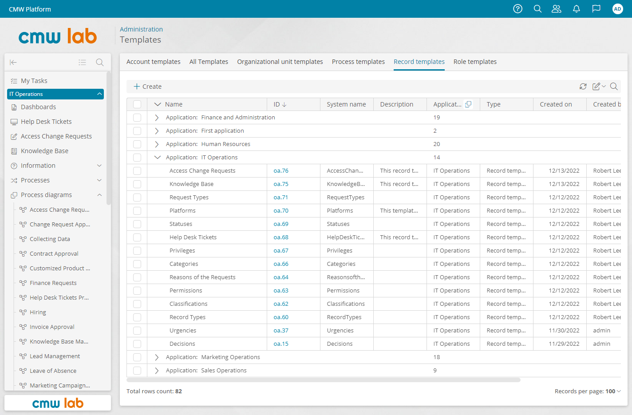Open the AD user avatar
The image size is (632, 415).
[617, 9]
